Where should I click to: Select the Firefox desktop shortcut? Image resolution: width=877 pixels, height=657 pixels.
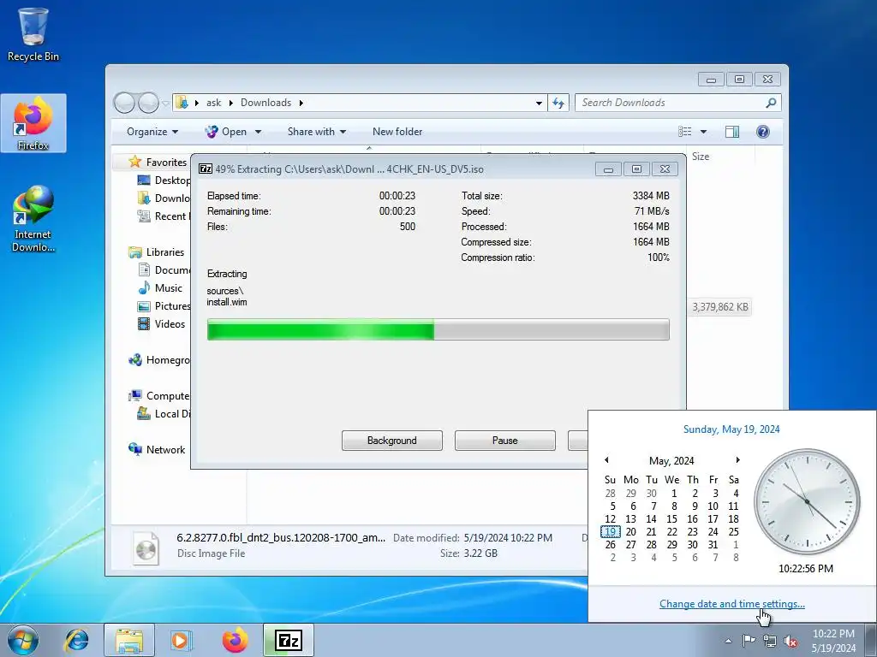(x=33, y=123)
